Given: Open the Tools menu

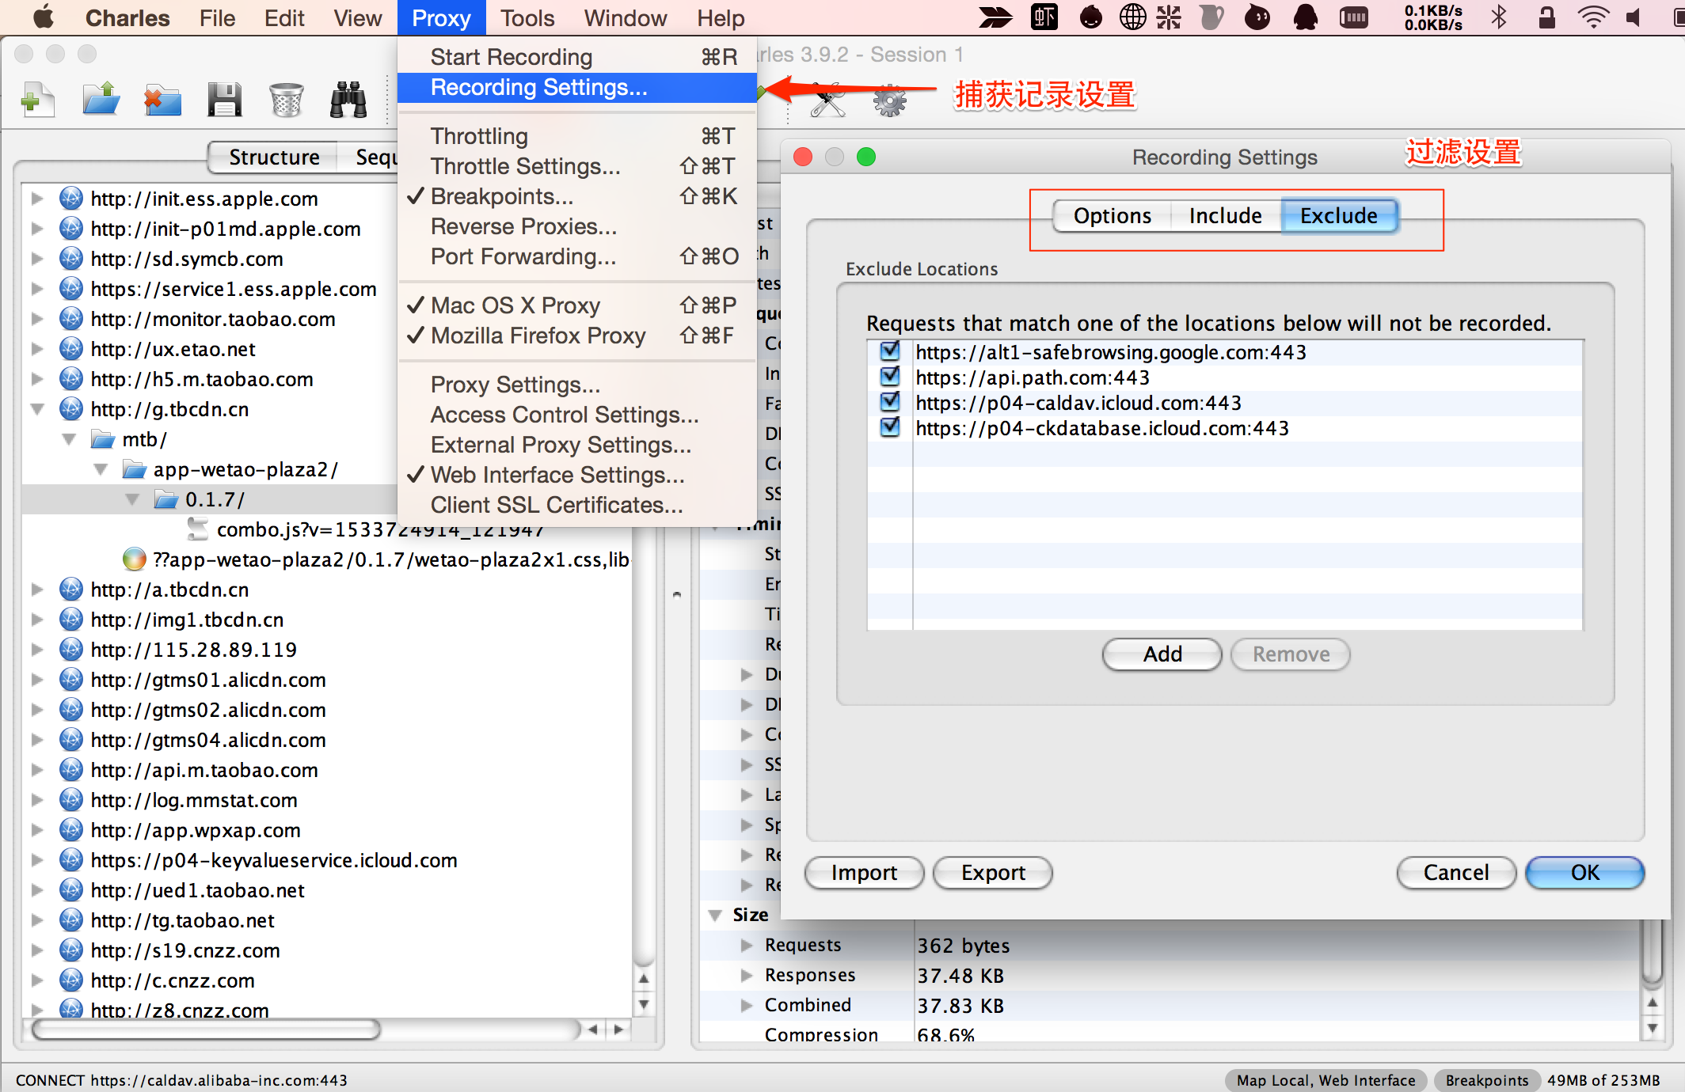Looking at the screenshot, I should click(527, 17).
